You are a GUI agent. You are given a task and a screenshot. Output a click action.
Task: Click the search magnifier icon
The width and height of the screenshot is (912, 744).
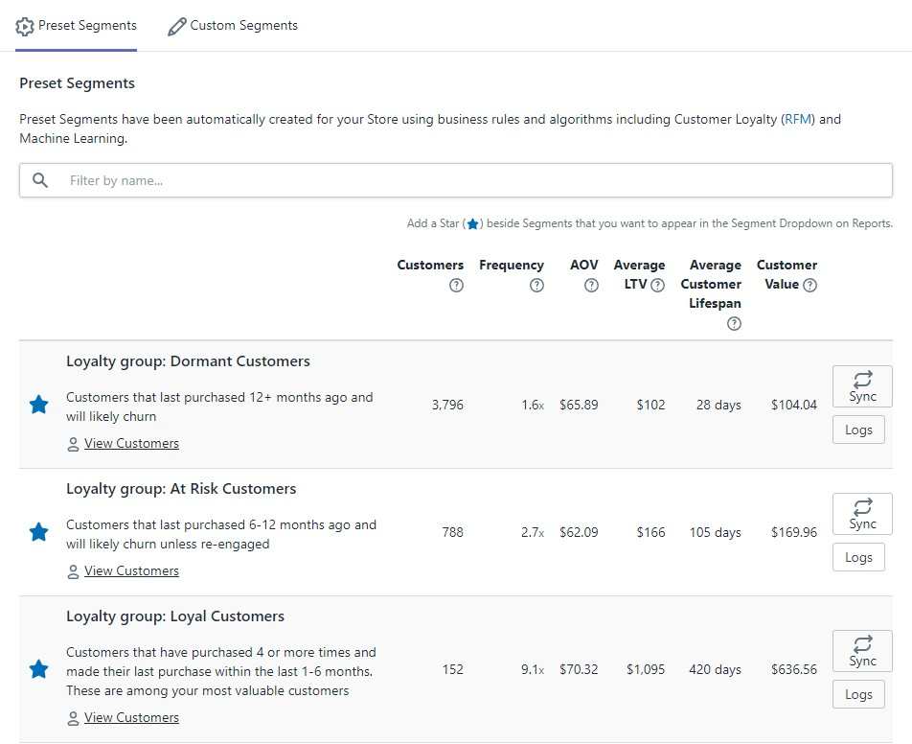coord(40,180)
